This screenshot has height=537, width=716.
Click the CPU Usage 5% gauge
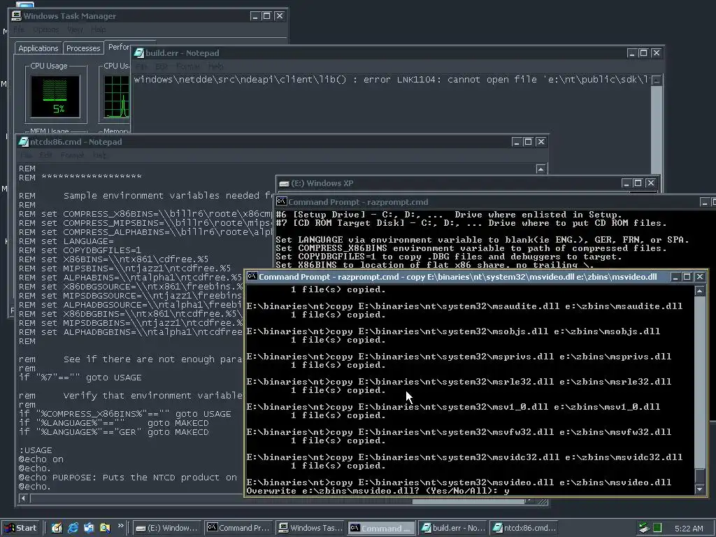tap(55, 96)
